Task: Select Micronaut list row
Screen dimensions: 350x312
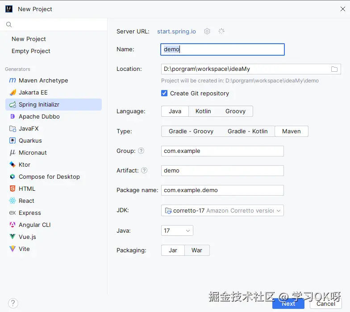Action: (x=54, y=152)
